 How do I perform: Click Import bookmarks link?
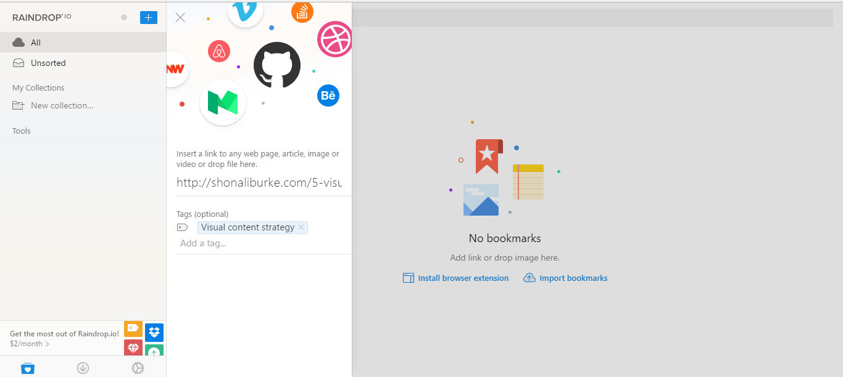click(566, 278)
